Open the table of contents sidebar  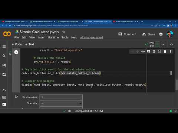(4, 47)
